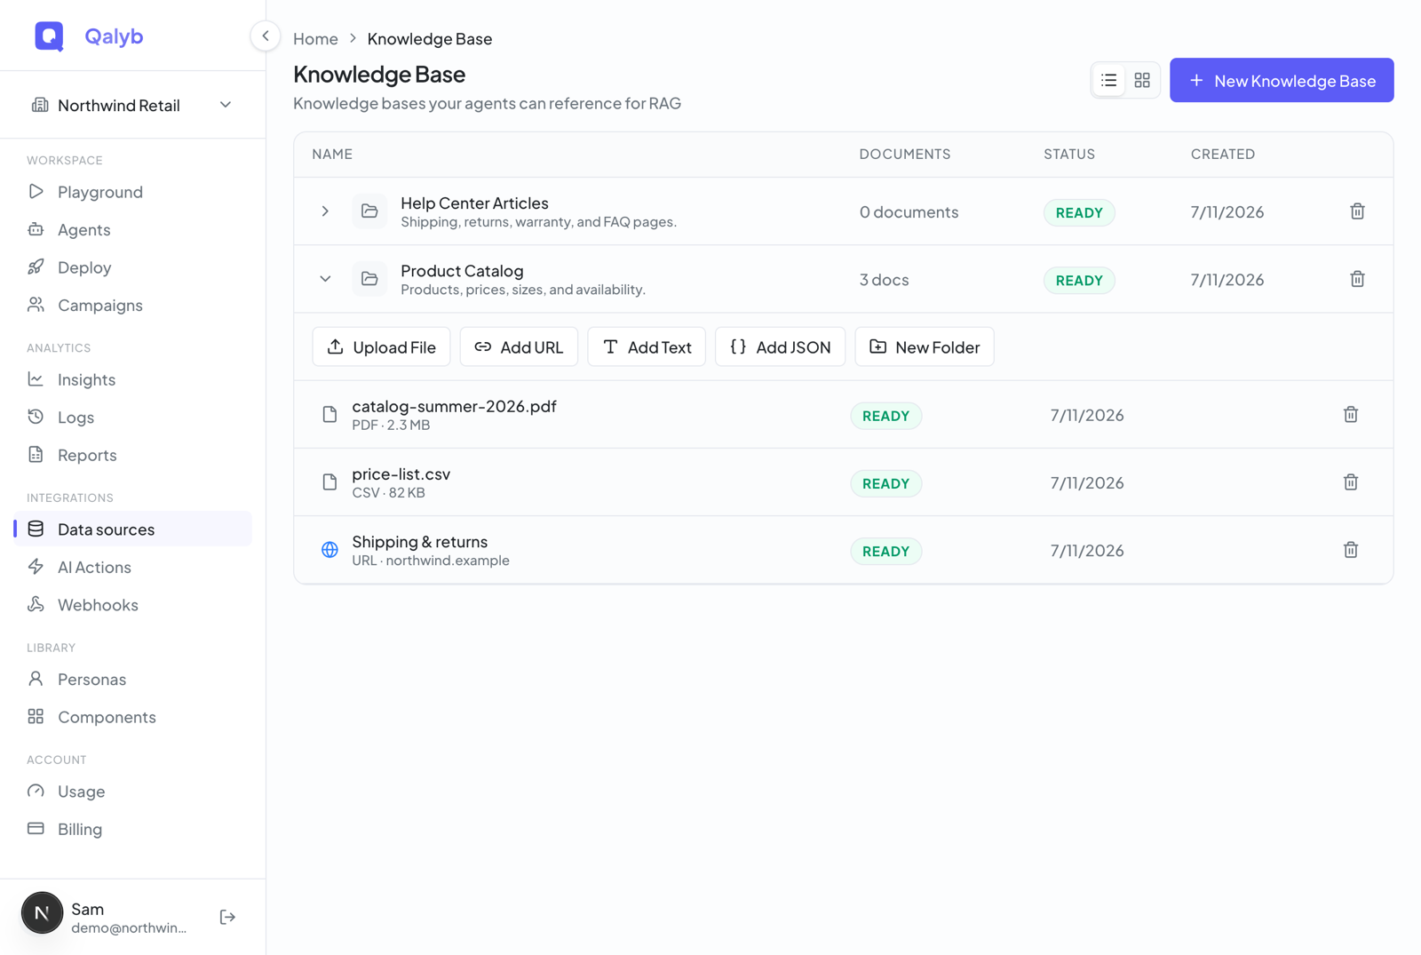Click the READY badge for price-list.csv
Screen dimensions: 1421x955
pyautogui.click(x=885, y=483)
